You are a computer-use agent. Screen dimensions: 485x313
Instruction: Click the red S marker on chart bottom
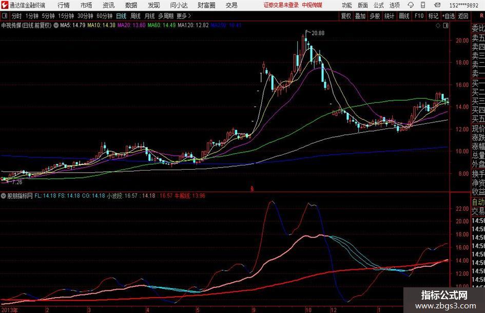(252, 189)
